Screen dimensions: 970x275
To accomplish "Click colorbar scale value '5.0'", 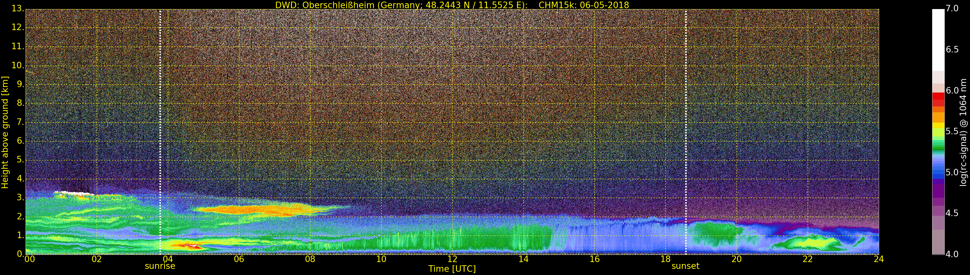I will [952, 172].
